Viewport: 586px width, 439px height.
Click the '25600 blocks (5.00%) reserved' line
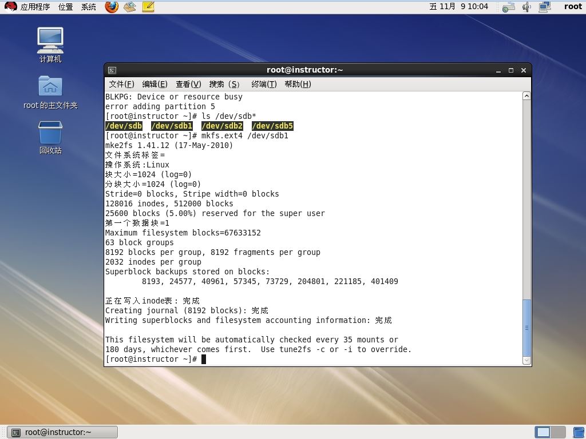click(215, 213)
